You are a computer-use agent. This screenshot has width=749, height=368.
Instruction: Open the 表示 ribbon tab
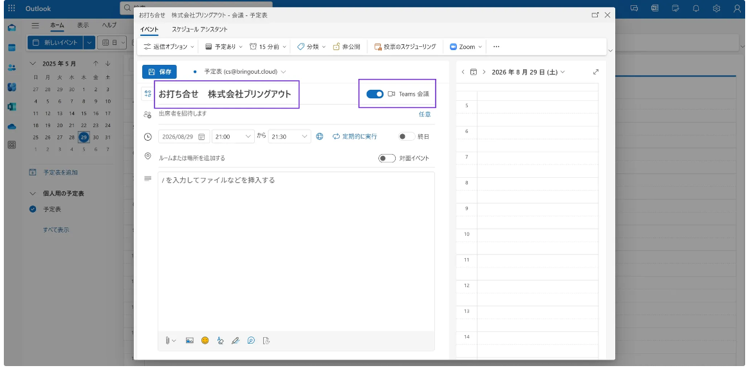click(83, 25)
